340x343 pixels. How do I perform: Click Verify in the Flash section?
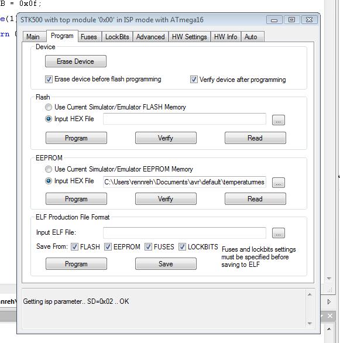[x=166, y=138]
